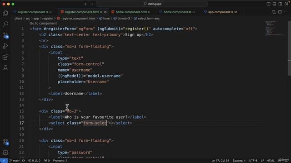The image size is (291, 163).
Task: Click the minimap code overview
Action: 275,28
